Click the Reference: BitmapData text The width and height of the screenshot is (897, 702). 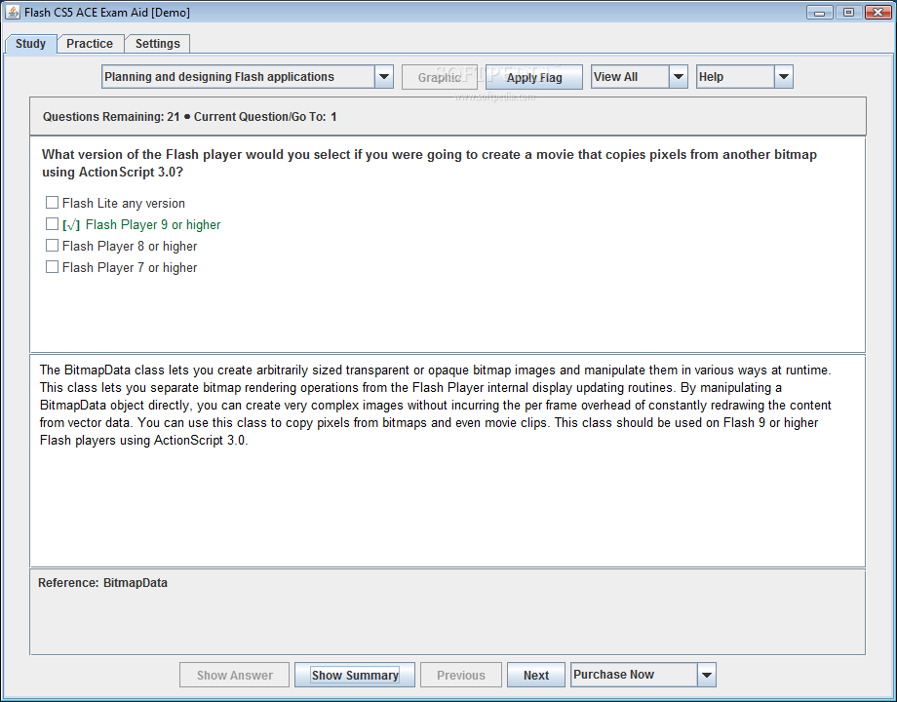click(x=103, y=583)
